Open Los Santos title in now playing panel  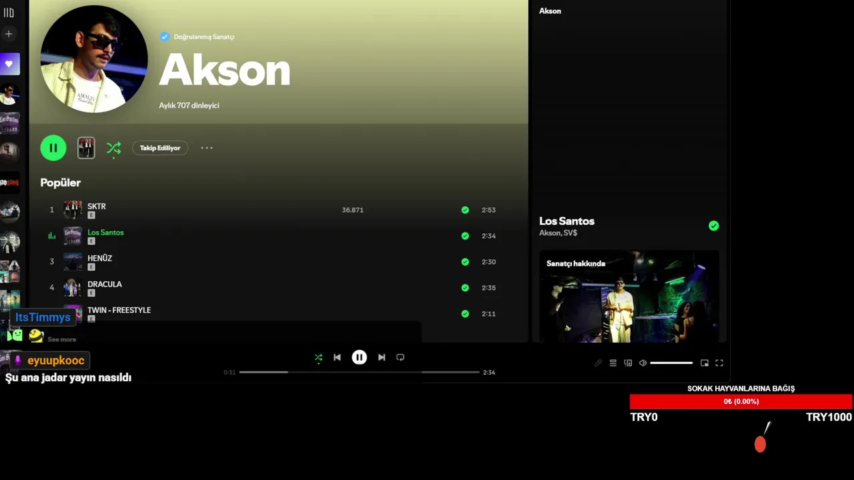click(x=566, y=221)
